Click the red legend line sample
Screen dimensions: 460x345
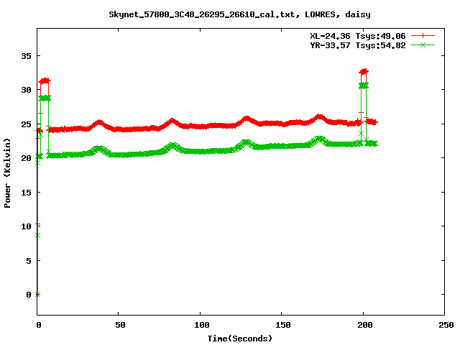pos(423,36)
